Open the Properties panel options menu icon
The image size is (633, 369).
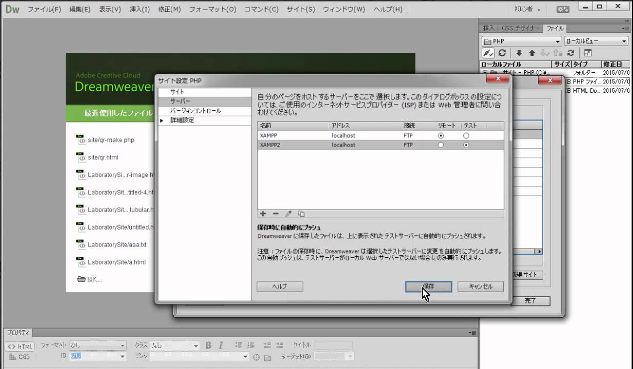point(472,332)
